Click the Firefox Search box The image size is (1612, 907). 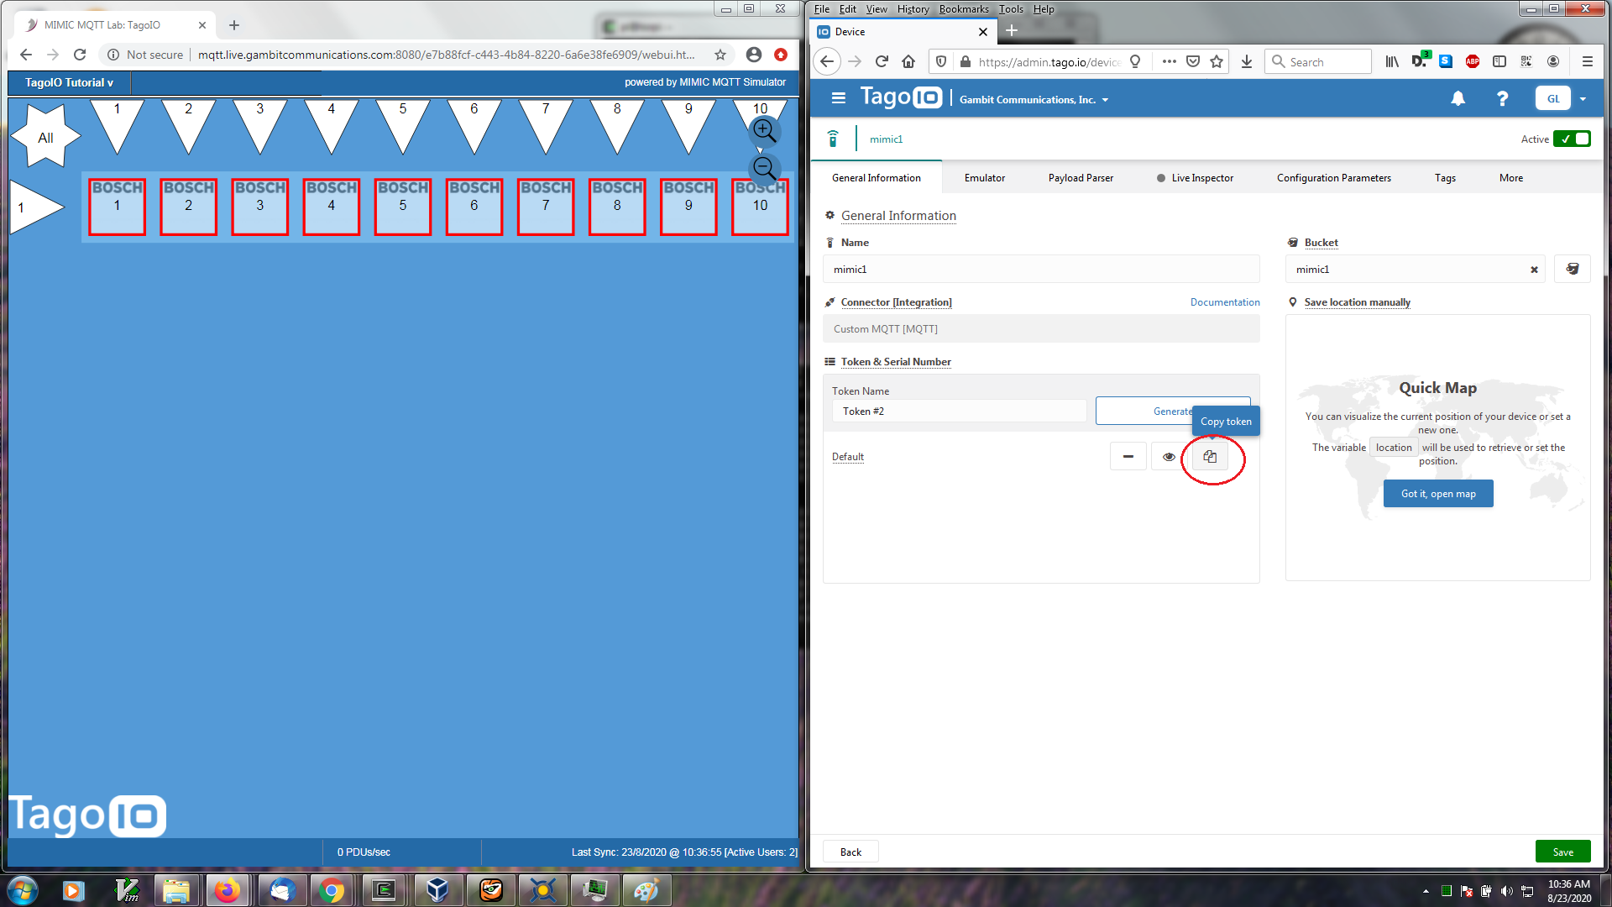tap(1318, 61)
